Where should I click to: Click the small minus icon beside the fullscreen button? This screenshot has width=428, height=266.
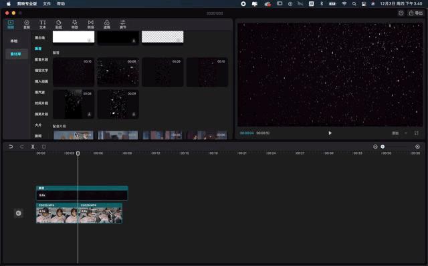click(406, 133)
